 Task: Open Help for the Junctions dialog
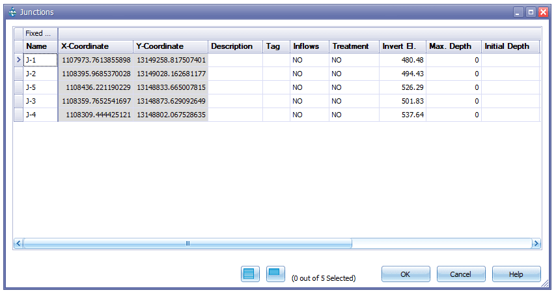[x=516, y=274]
